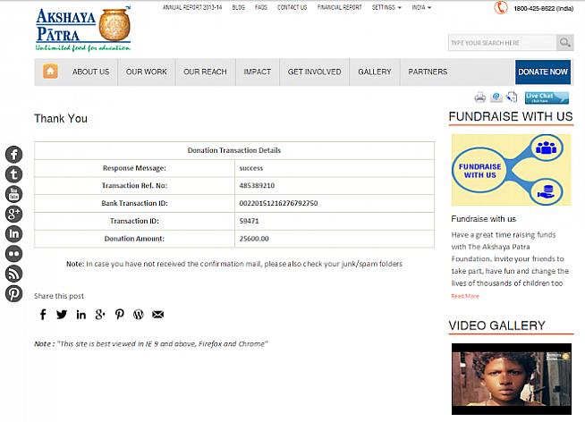Expand the India country dropdown
Viewport: 585px width, 422px height.
tap(419, 7)
